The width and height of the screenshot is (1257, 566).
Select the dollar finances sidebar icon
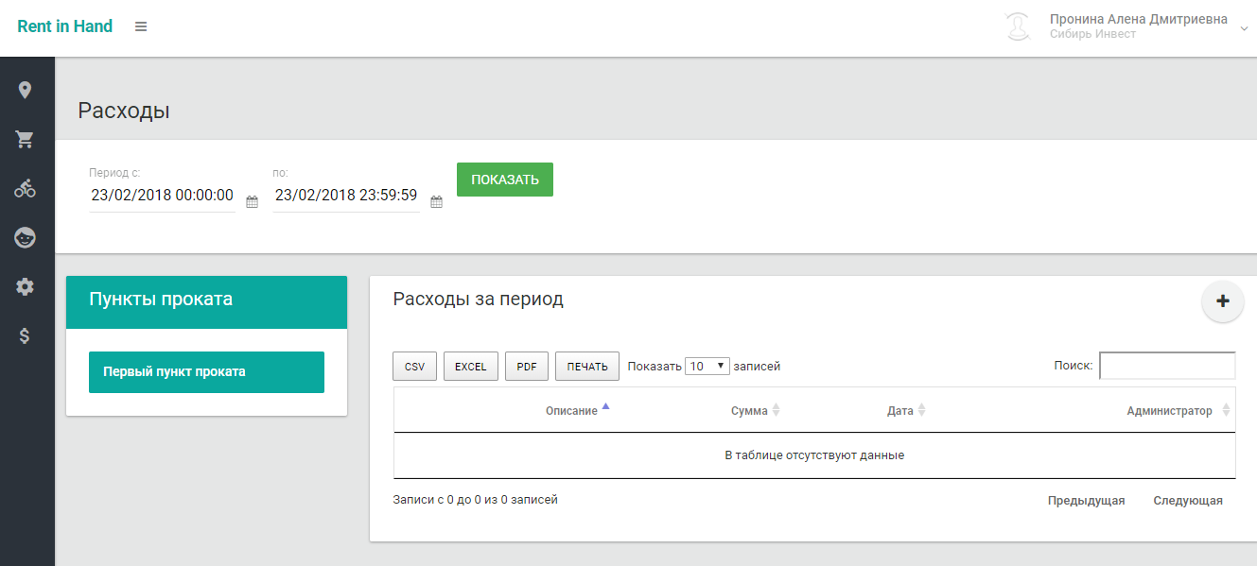point(26,335)
